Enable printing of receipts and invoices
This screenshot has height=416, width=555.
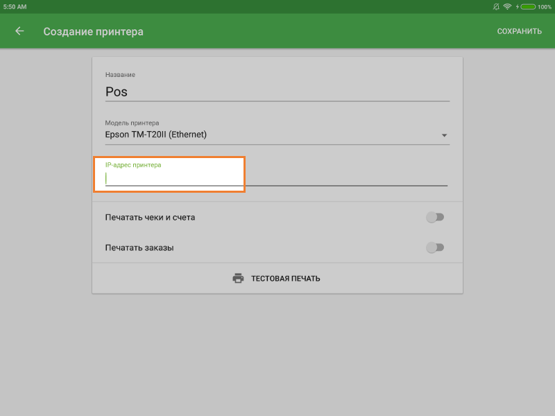[x=436, y=217]
